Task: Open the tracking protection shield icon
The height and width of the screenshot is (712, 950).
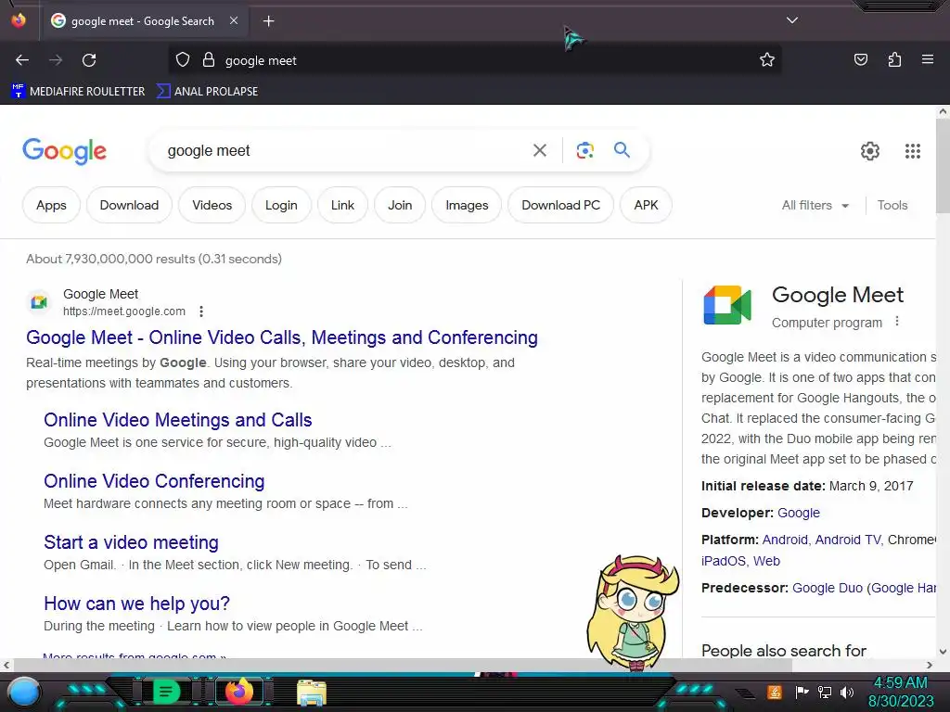Action: tap(183, 59)
